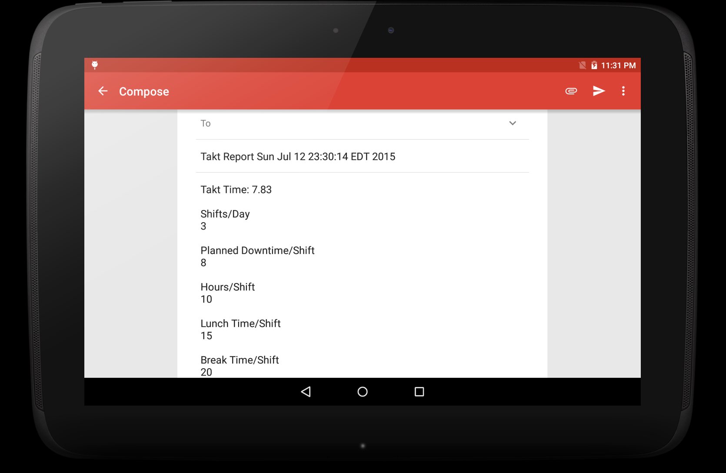The image size is (726, 473).
Task: Tap Android back navigation triangle
Action: coord(306,392)
